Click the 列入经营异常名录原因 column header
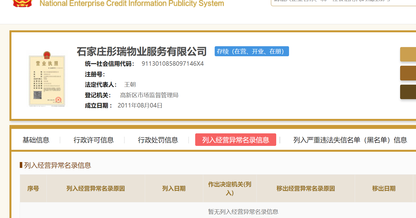 96,188
